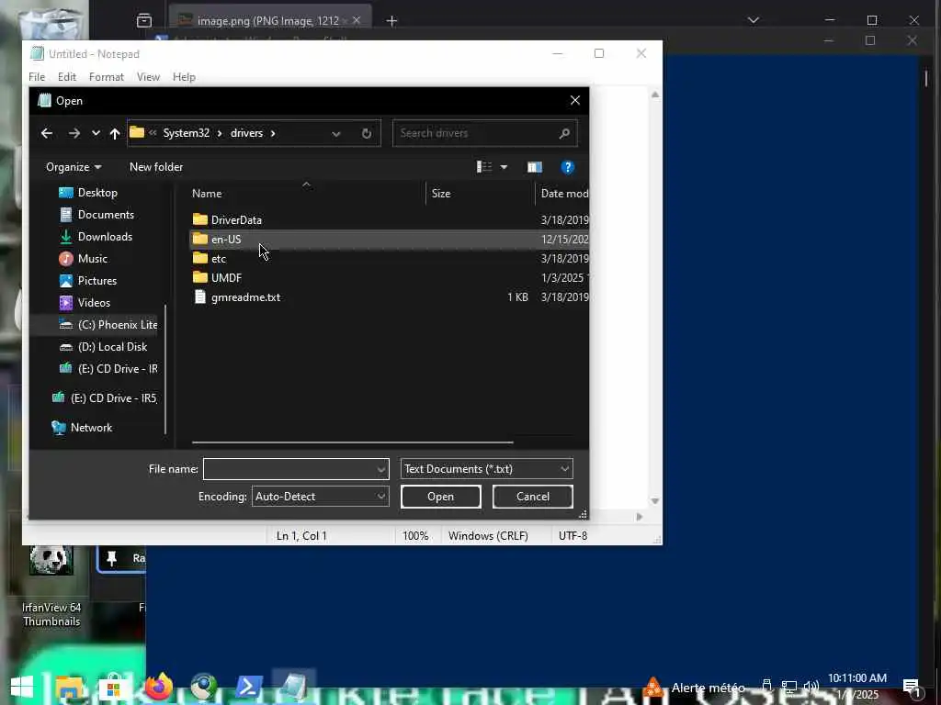Select Downloads in navigation pane
The width and height of the screenshot is (941, 705).
pos(105,236)
